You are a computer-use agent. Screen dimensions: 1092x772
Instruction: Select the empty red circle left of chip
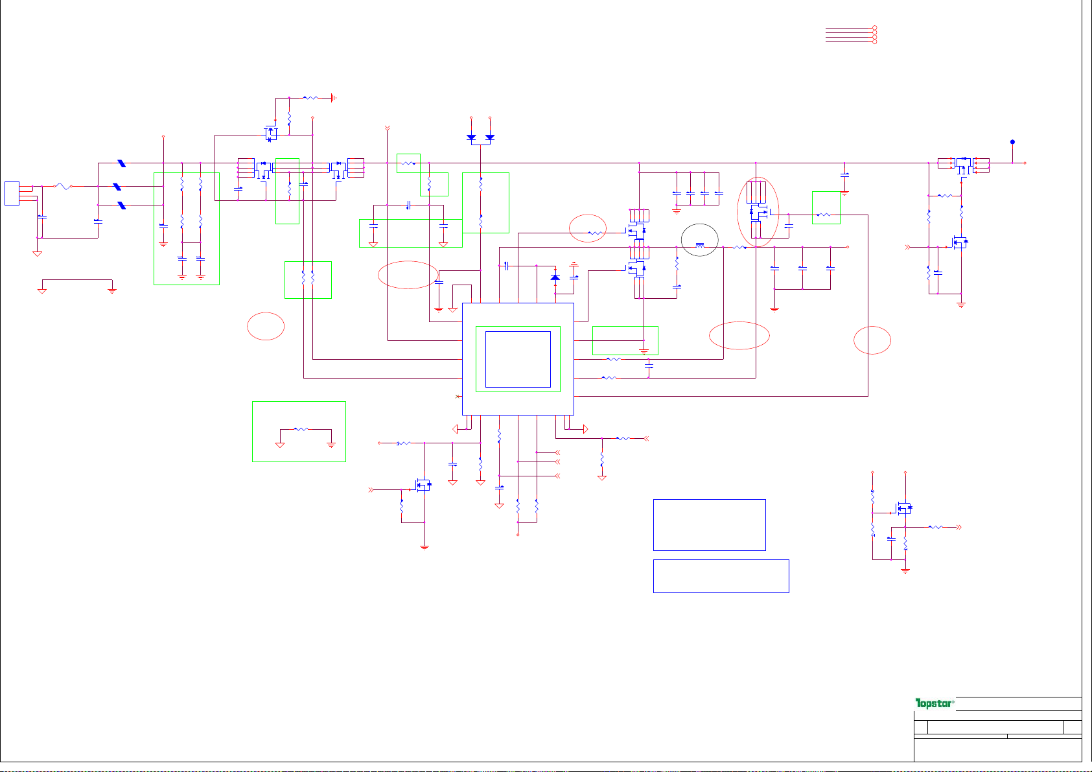point(266,326)
